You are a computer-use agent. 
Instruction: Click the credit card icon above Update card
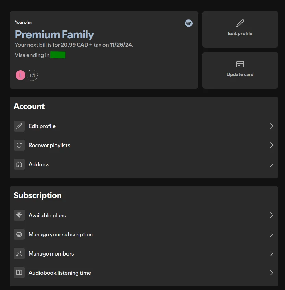click(x=240, y=64)
